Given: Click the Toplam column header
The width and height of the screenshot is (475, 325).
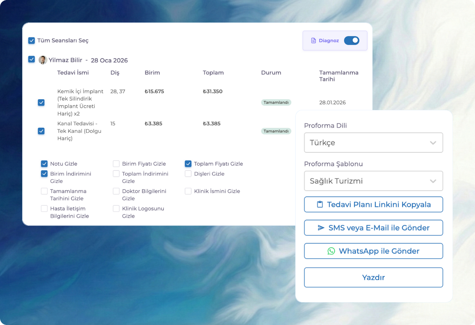Looking at the screenshot, I should [x=213, y=73].
